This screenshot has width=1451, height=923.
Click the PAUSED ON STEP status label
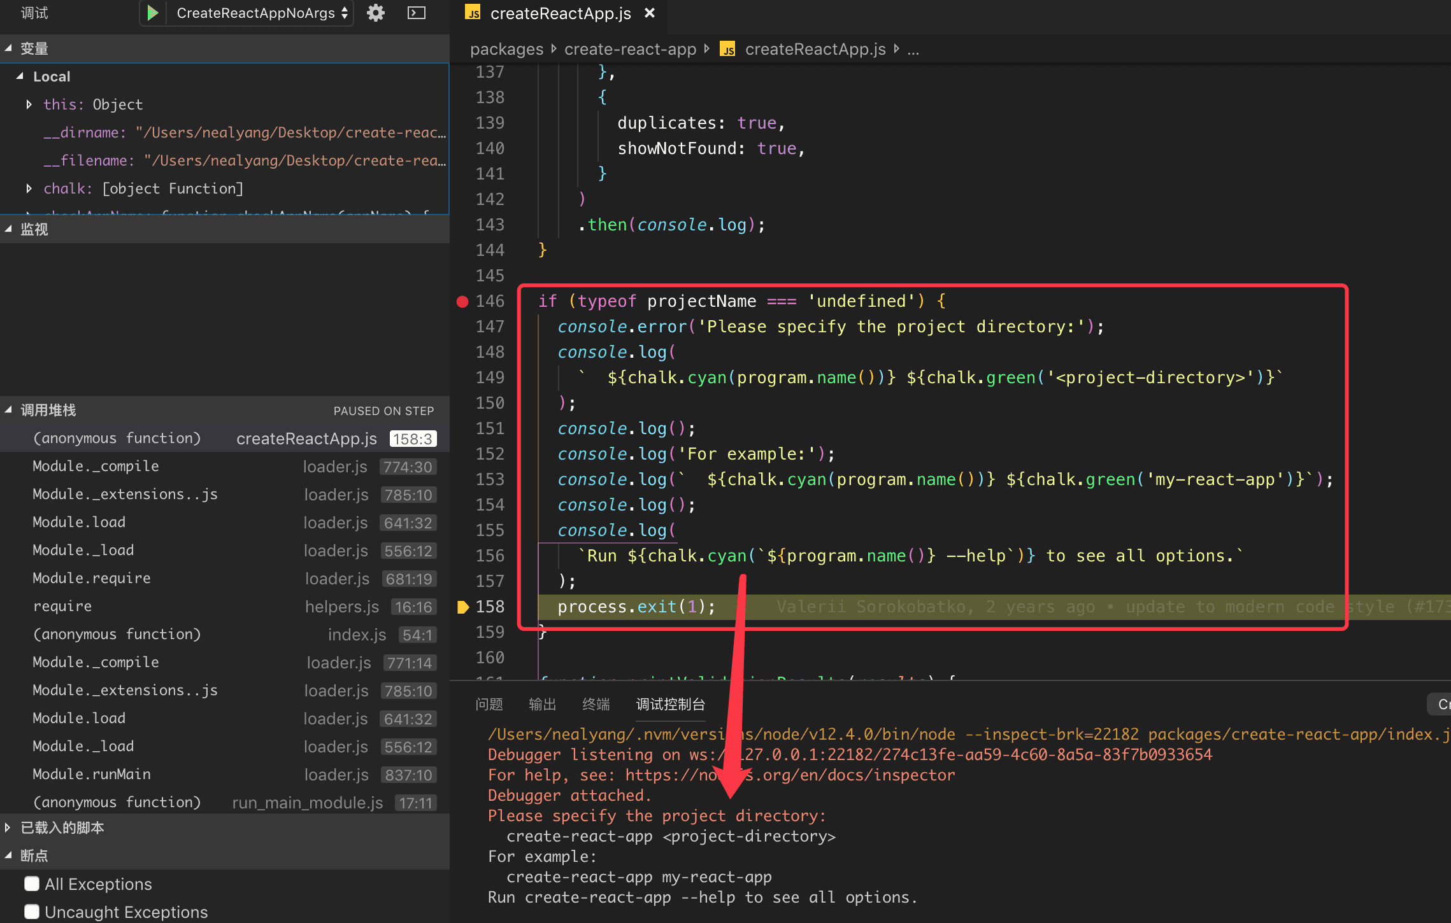[x=383, y=411]
